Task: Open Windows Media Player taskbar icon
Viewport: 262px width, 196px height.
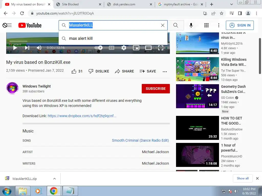Action: click(38, 191)
